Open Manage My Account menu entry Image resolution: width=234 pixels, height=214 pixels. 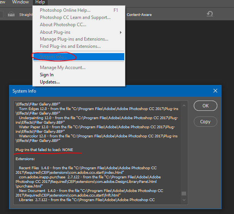[79, 68]
